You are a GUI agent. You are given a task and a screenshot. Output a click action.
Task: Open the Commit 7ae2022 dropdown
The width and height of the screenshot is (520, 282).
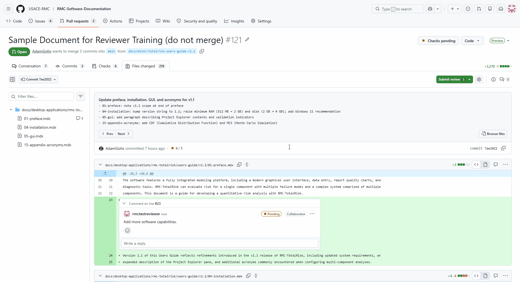coord(38,79)
